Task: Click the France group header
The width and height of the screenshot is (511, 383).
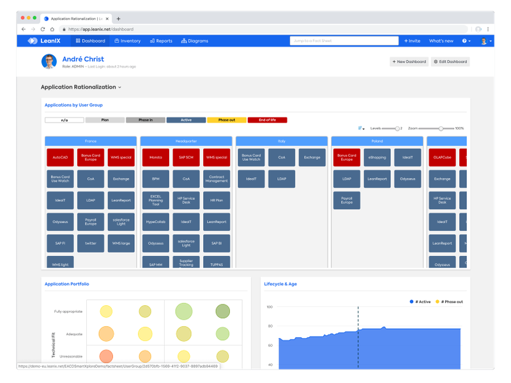Action: (x=91, y=141)
